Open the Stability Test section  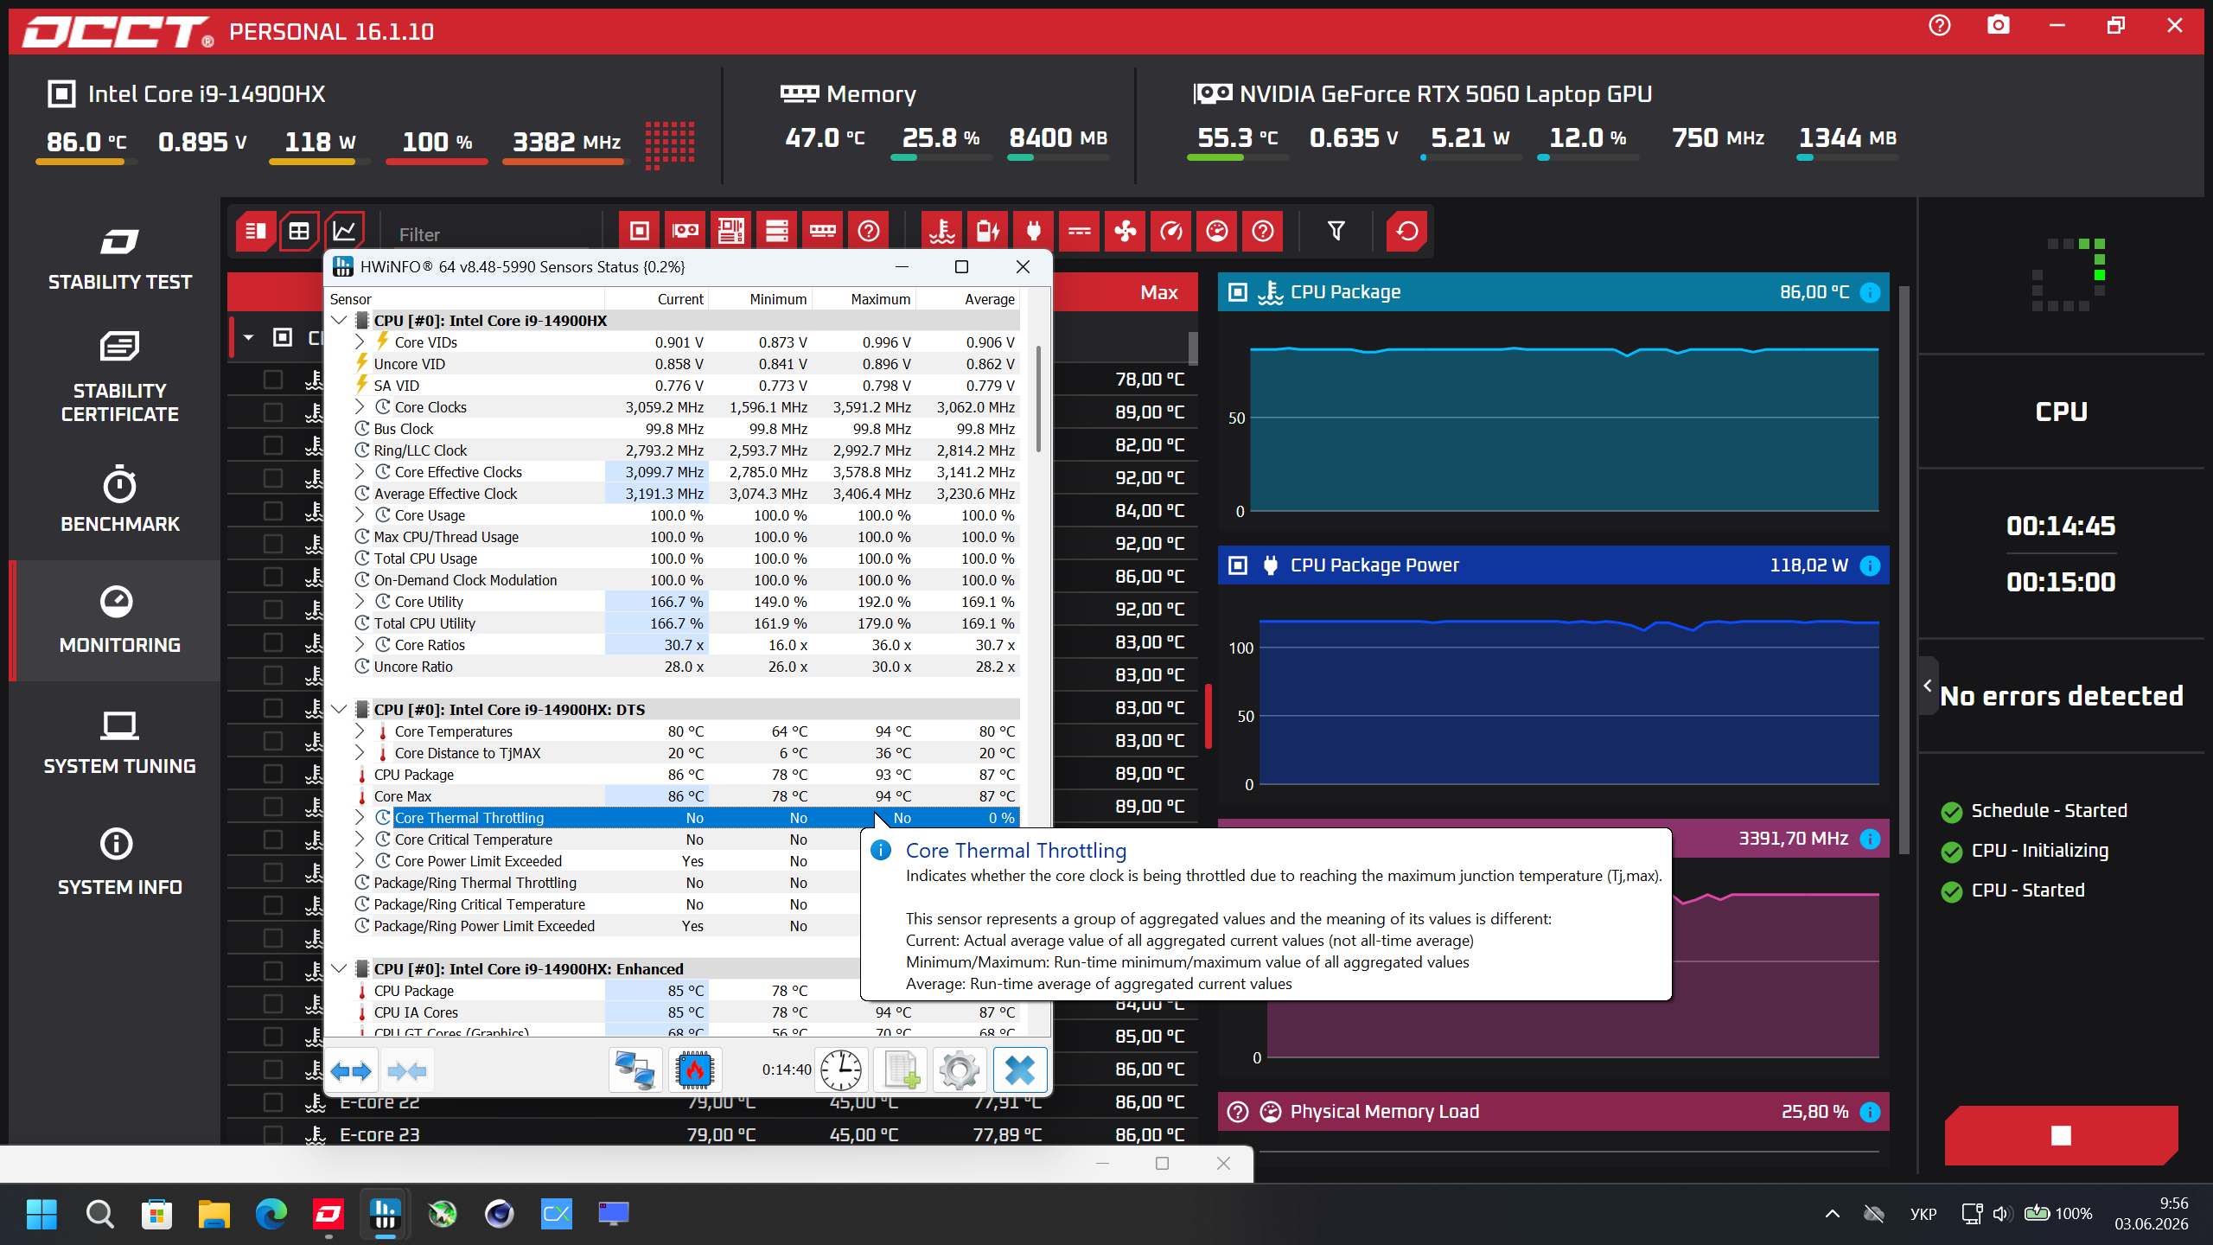click(x=119, y=258)
